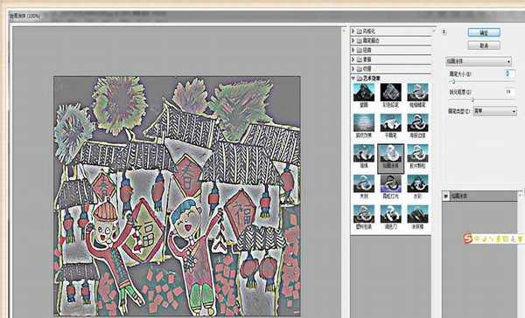This screenshot has height=318, width=525.
Task: Expand the 画笔描边 (Brush Strokes) filter folder
Action: [x=353, y=40]
